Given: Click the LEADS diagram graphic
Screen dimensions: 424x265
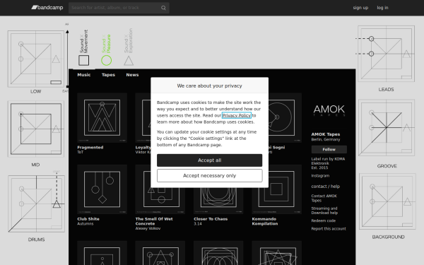Looking at the screenshot, I should click(x=386, y=54).
